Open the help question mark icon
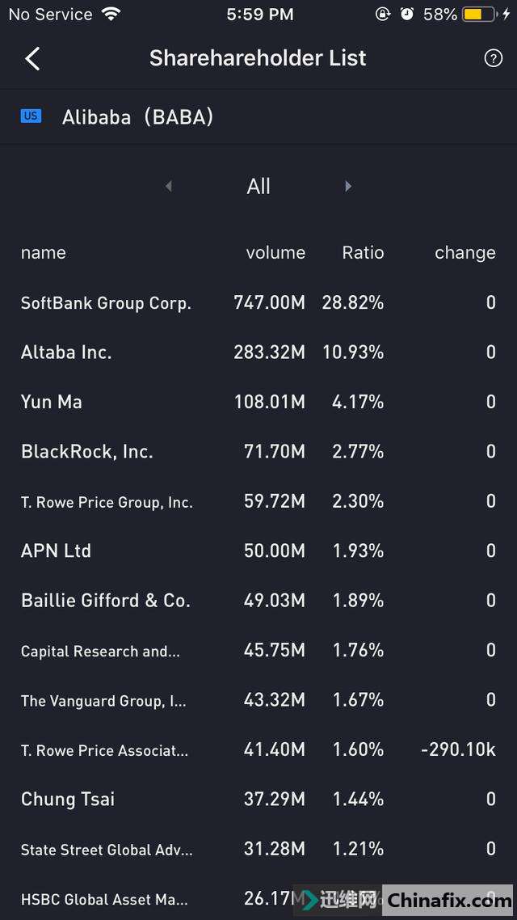Screen dimensions: 517x920 point(493,58)
